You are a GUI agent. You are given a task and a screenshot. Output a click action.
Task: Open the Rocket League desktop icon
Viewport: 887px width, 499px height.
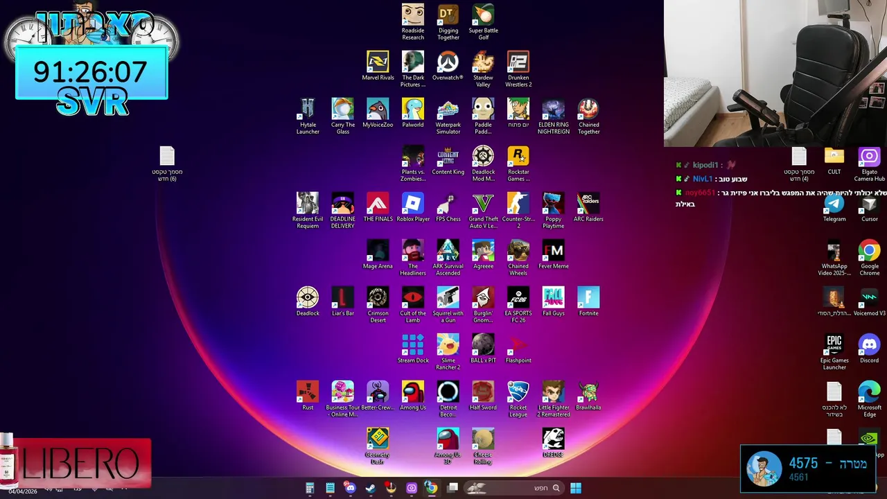click(x=518, y=399)
